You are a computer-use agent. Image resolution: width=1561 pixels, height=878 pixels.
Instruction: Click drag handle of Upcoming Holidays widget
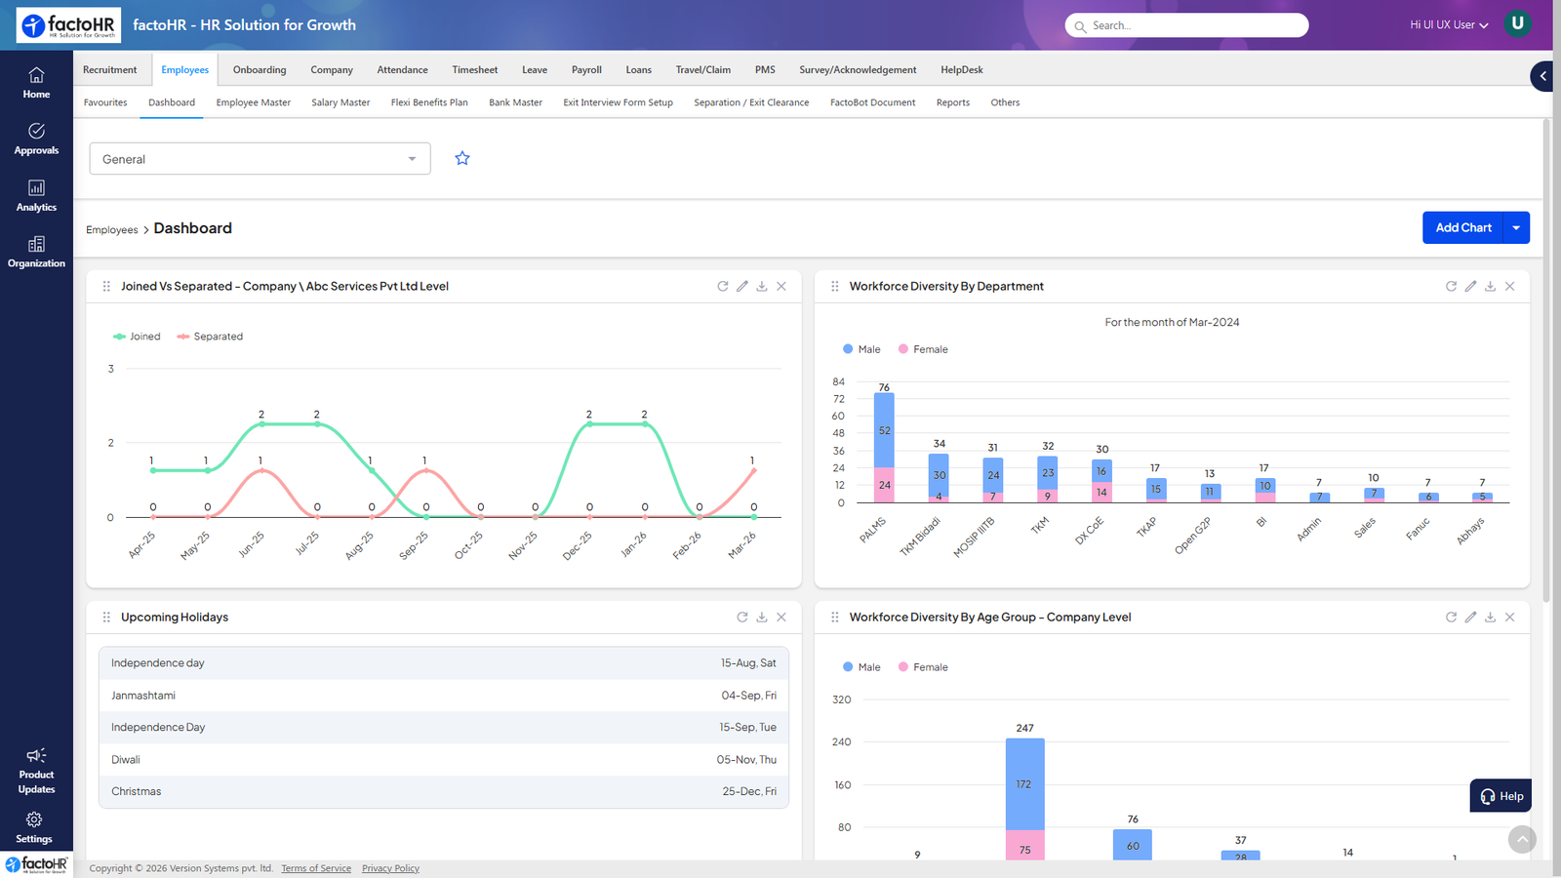[106, 617]
